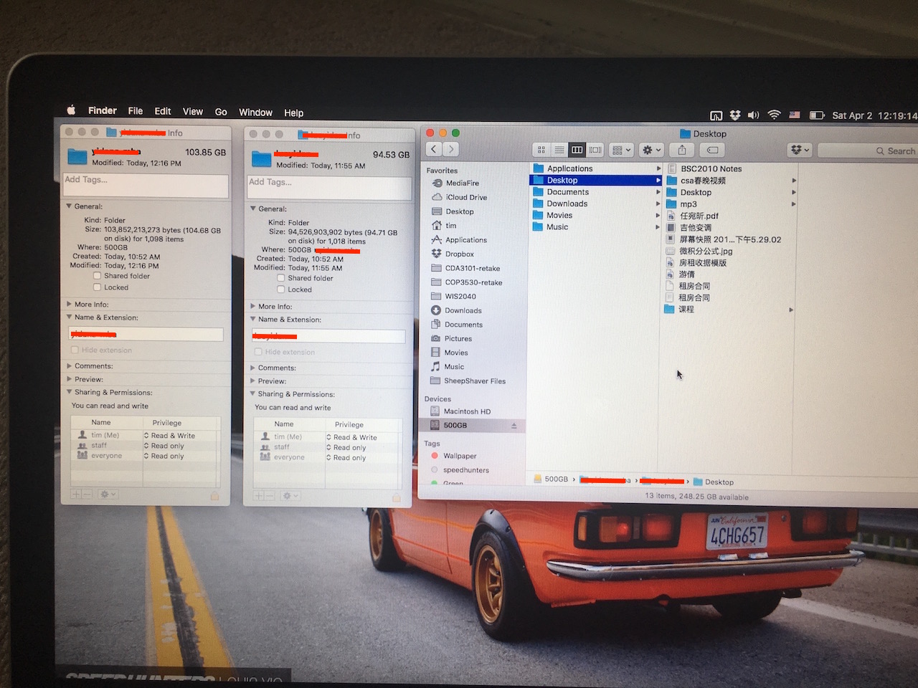Open the Dropbox toolbar dropdown
Image resolution: width=918 pixels, height=688 pixels.
[799, 150]
